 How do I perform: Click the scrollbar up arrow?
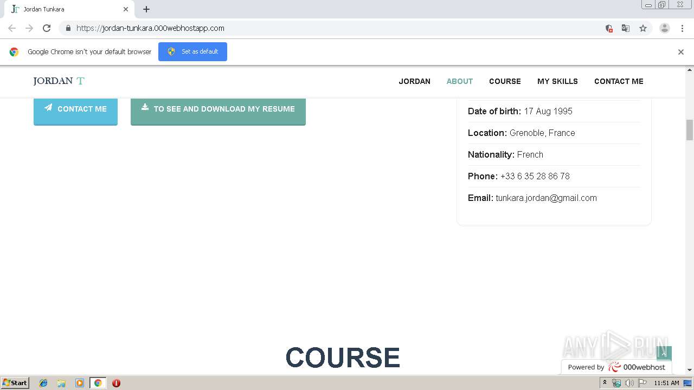[690, 70]
